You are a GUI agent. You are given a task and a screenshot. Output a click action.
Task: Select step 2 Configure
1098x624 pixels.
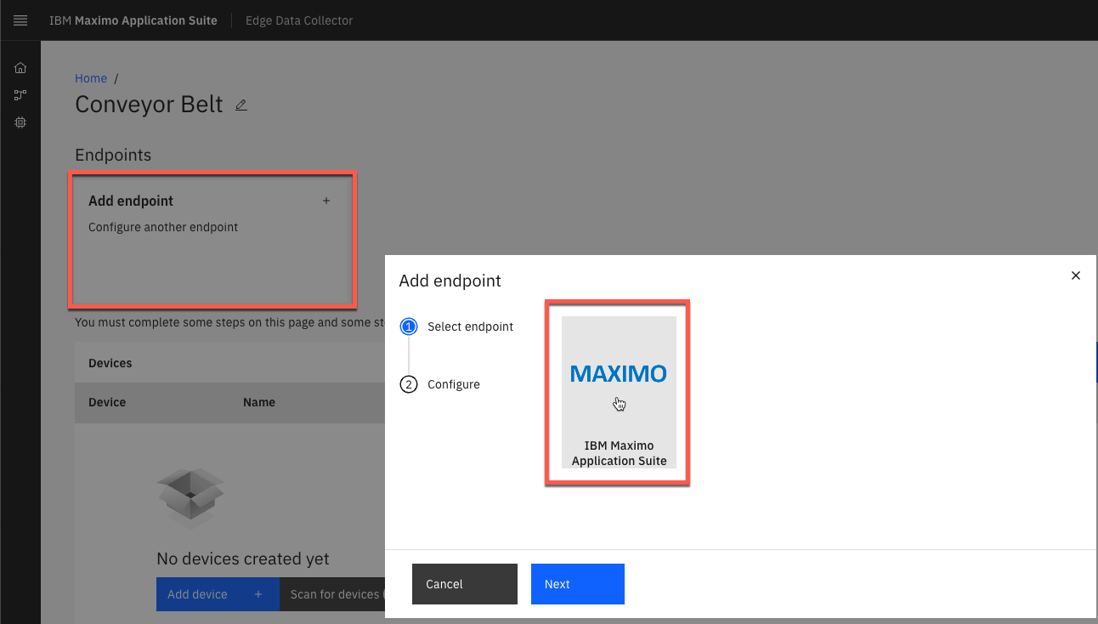click(440, 384)
